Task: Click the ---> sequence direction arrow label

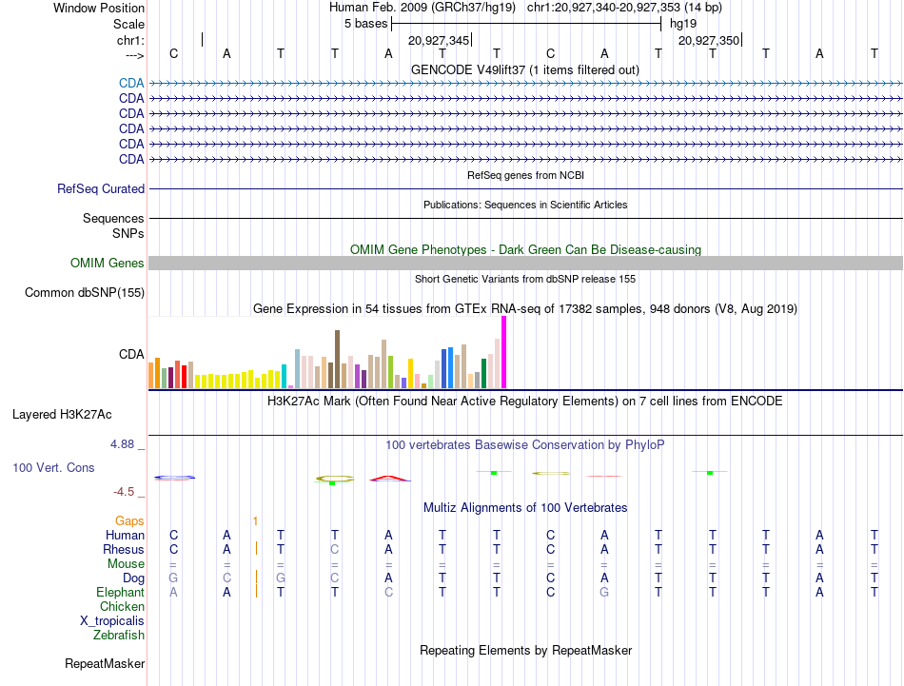Action: (134, 55)
